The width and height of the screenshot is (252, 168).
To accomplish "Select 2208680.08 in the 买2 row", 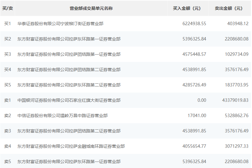I will 237,39.
